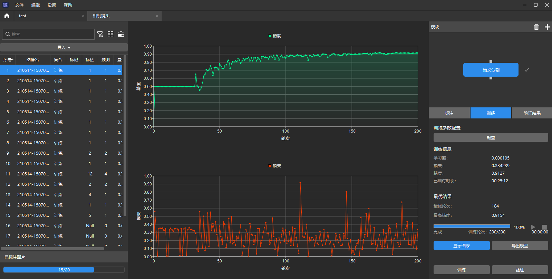Open the home page icon
The image size is (552, 279).
[7, 16]
